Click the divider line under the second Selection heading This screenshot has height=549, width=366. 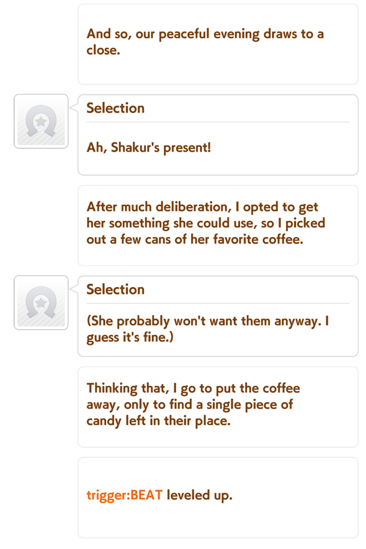pos(218,303)
